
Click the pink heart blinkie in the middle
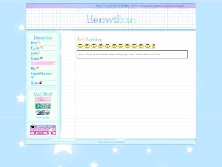click(x=43, y=129)
